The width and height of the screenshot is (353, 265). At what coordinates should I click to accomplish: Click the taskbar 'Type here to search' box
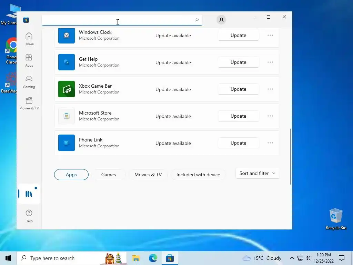click(x=72, y=258)
